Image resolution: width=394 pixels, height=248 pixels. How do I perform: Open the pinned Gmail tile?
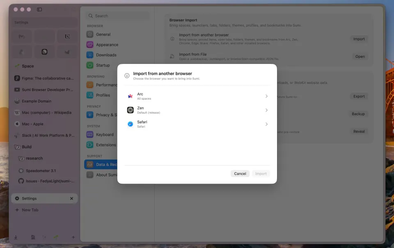click(22, 36)
